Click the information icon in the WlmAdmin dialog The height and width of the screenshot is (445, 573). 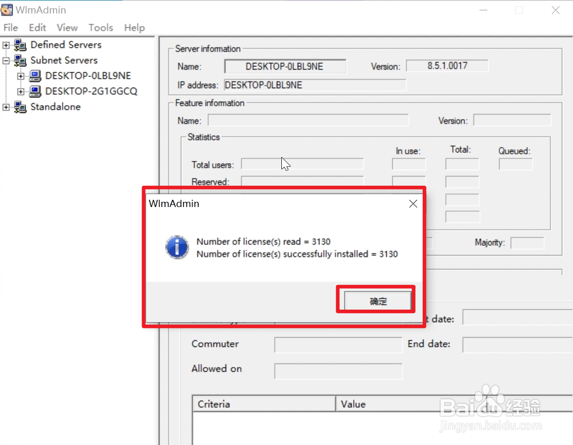[x=177, y=248]
